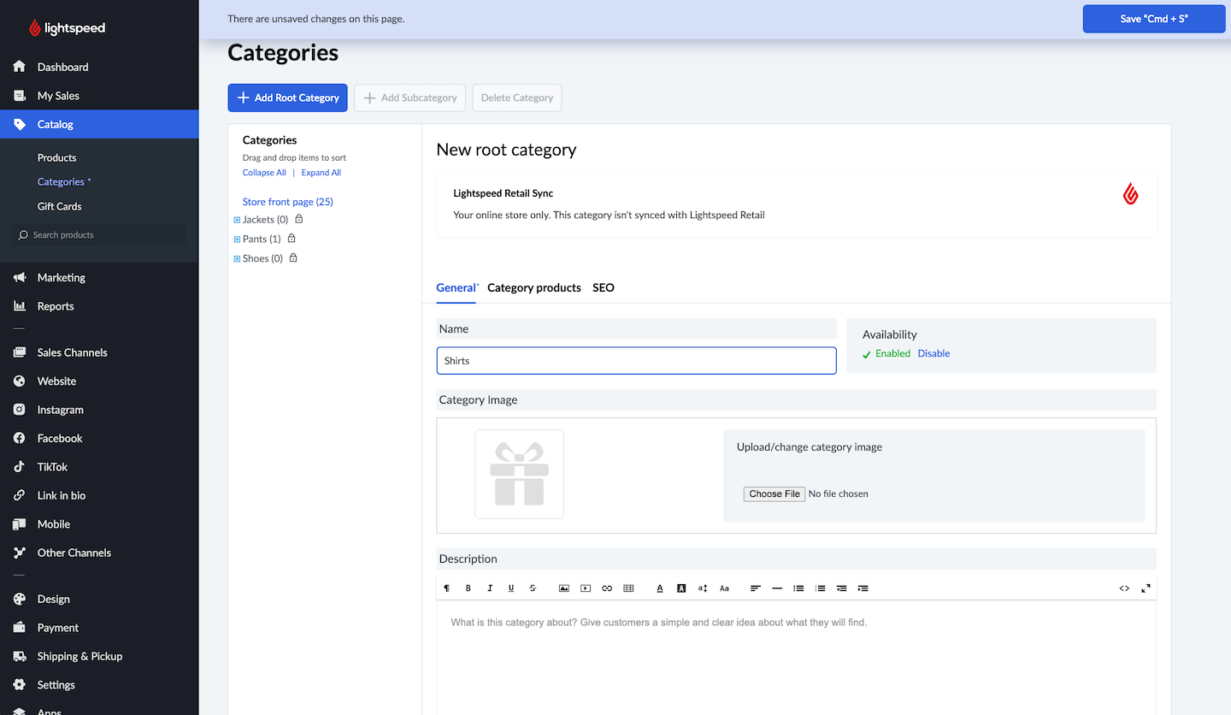Click the italic formatting icon
The width and height of the screenshot is (1231, 715).
tap(490, 588)
